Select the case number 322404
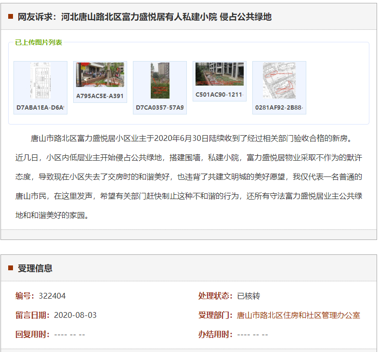Screen dimensions: 379x352 [52, 296]
